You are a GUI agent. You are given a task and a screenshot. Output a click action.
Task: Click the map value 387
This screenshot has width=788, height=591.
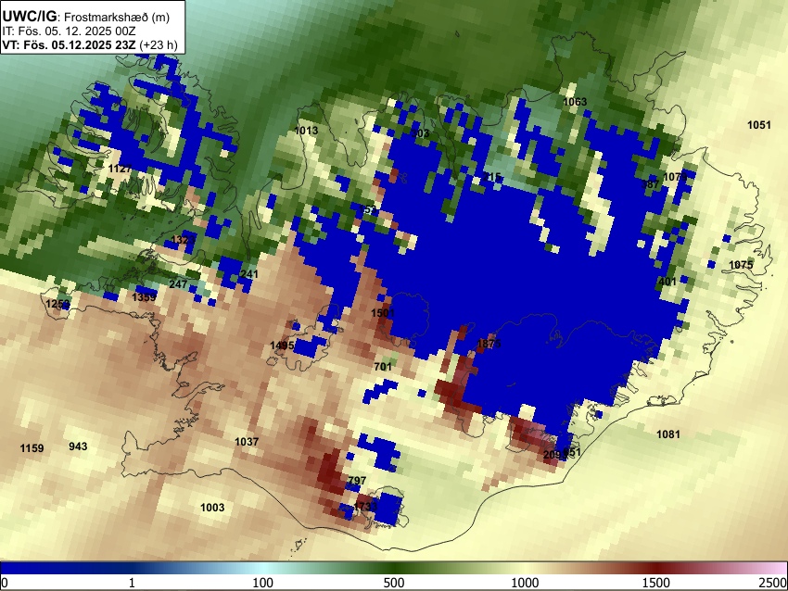(650, 184)
